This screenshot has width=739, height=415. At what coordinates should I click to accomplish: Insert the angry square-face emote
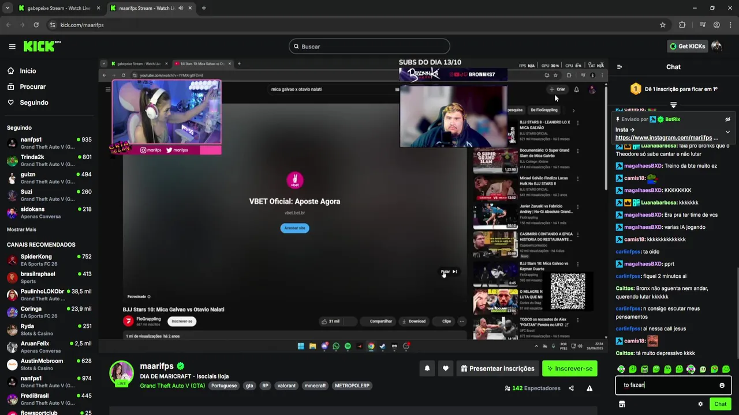tap(644, 369)
